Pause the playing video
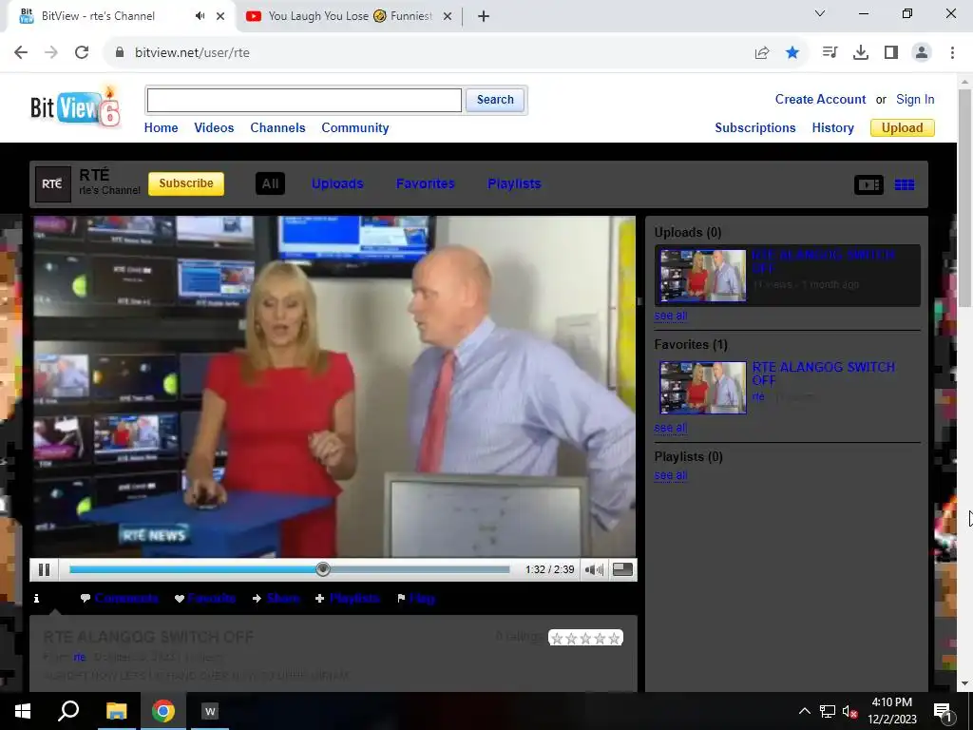This screenshot has height=730, width=973. 44,570
